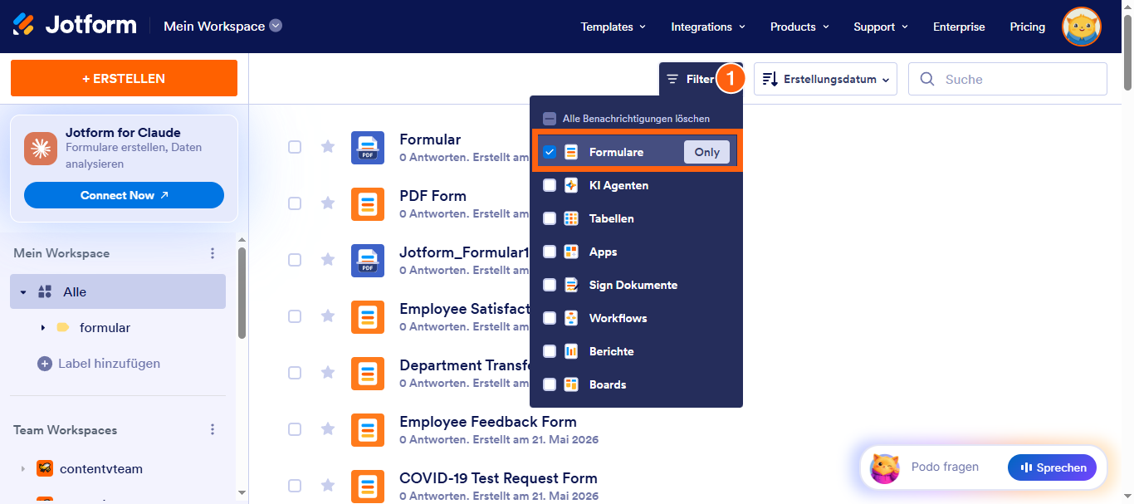1134x504 pixels.
Task: Open the Support menu
Action: point(881,27)
